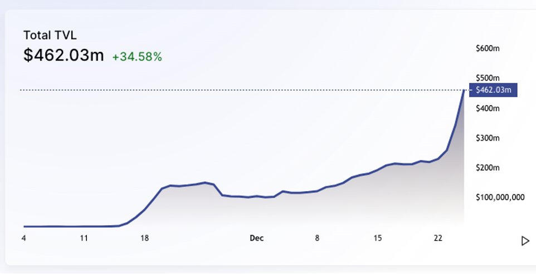
Task: Click the $400m y-axis label
Action: 488,108
